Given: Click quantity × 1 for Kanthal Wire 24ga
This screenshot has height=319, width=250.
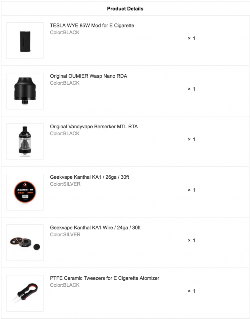Looking at the screenshot, I should pyautogui.click(x=191, y=240).
